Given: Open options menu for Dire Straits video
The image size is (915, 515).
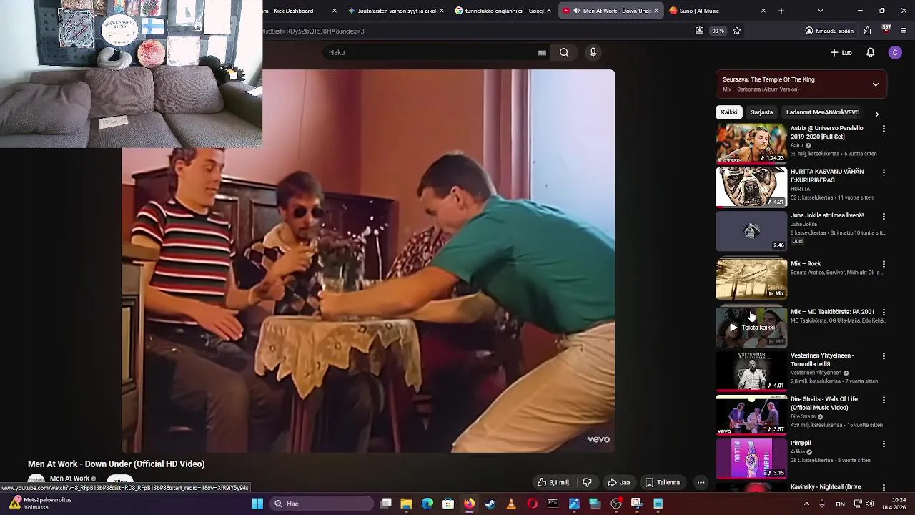Looking at the screenshot, I should click(x=884, y=400).
